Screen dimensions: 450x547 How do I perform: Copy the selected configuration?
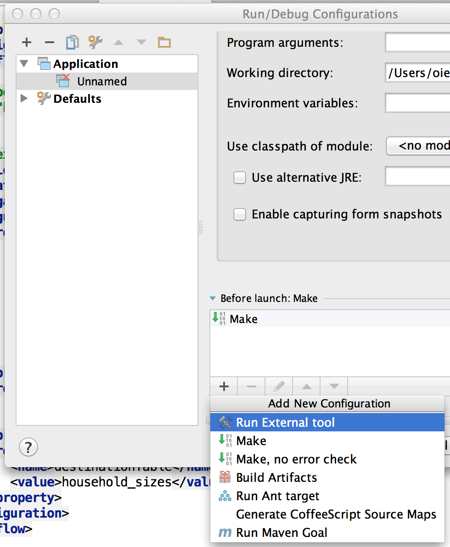[x=72, y=43]
